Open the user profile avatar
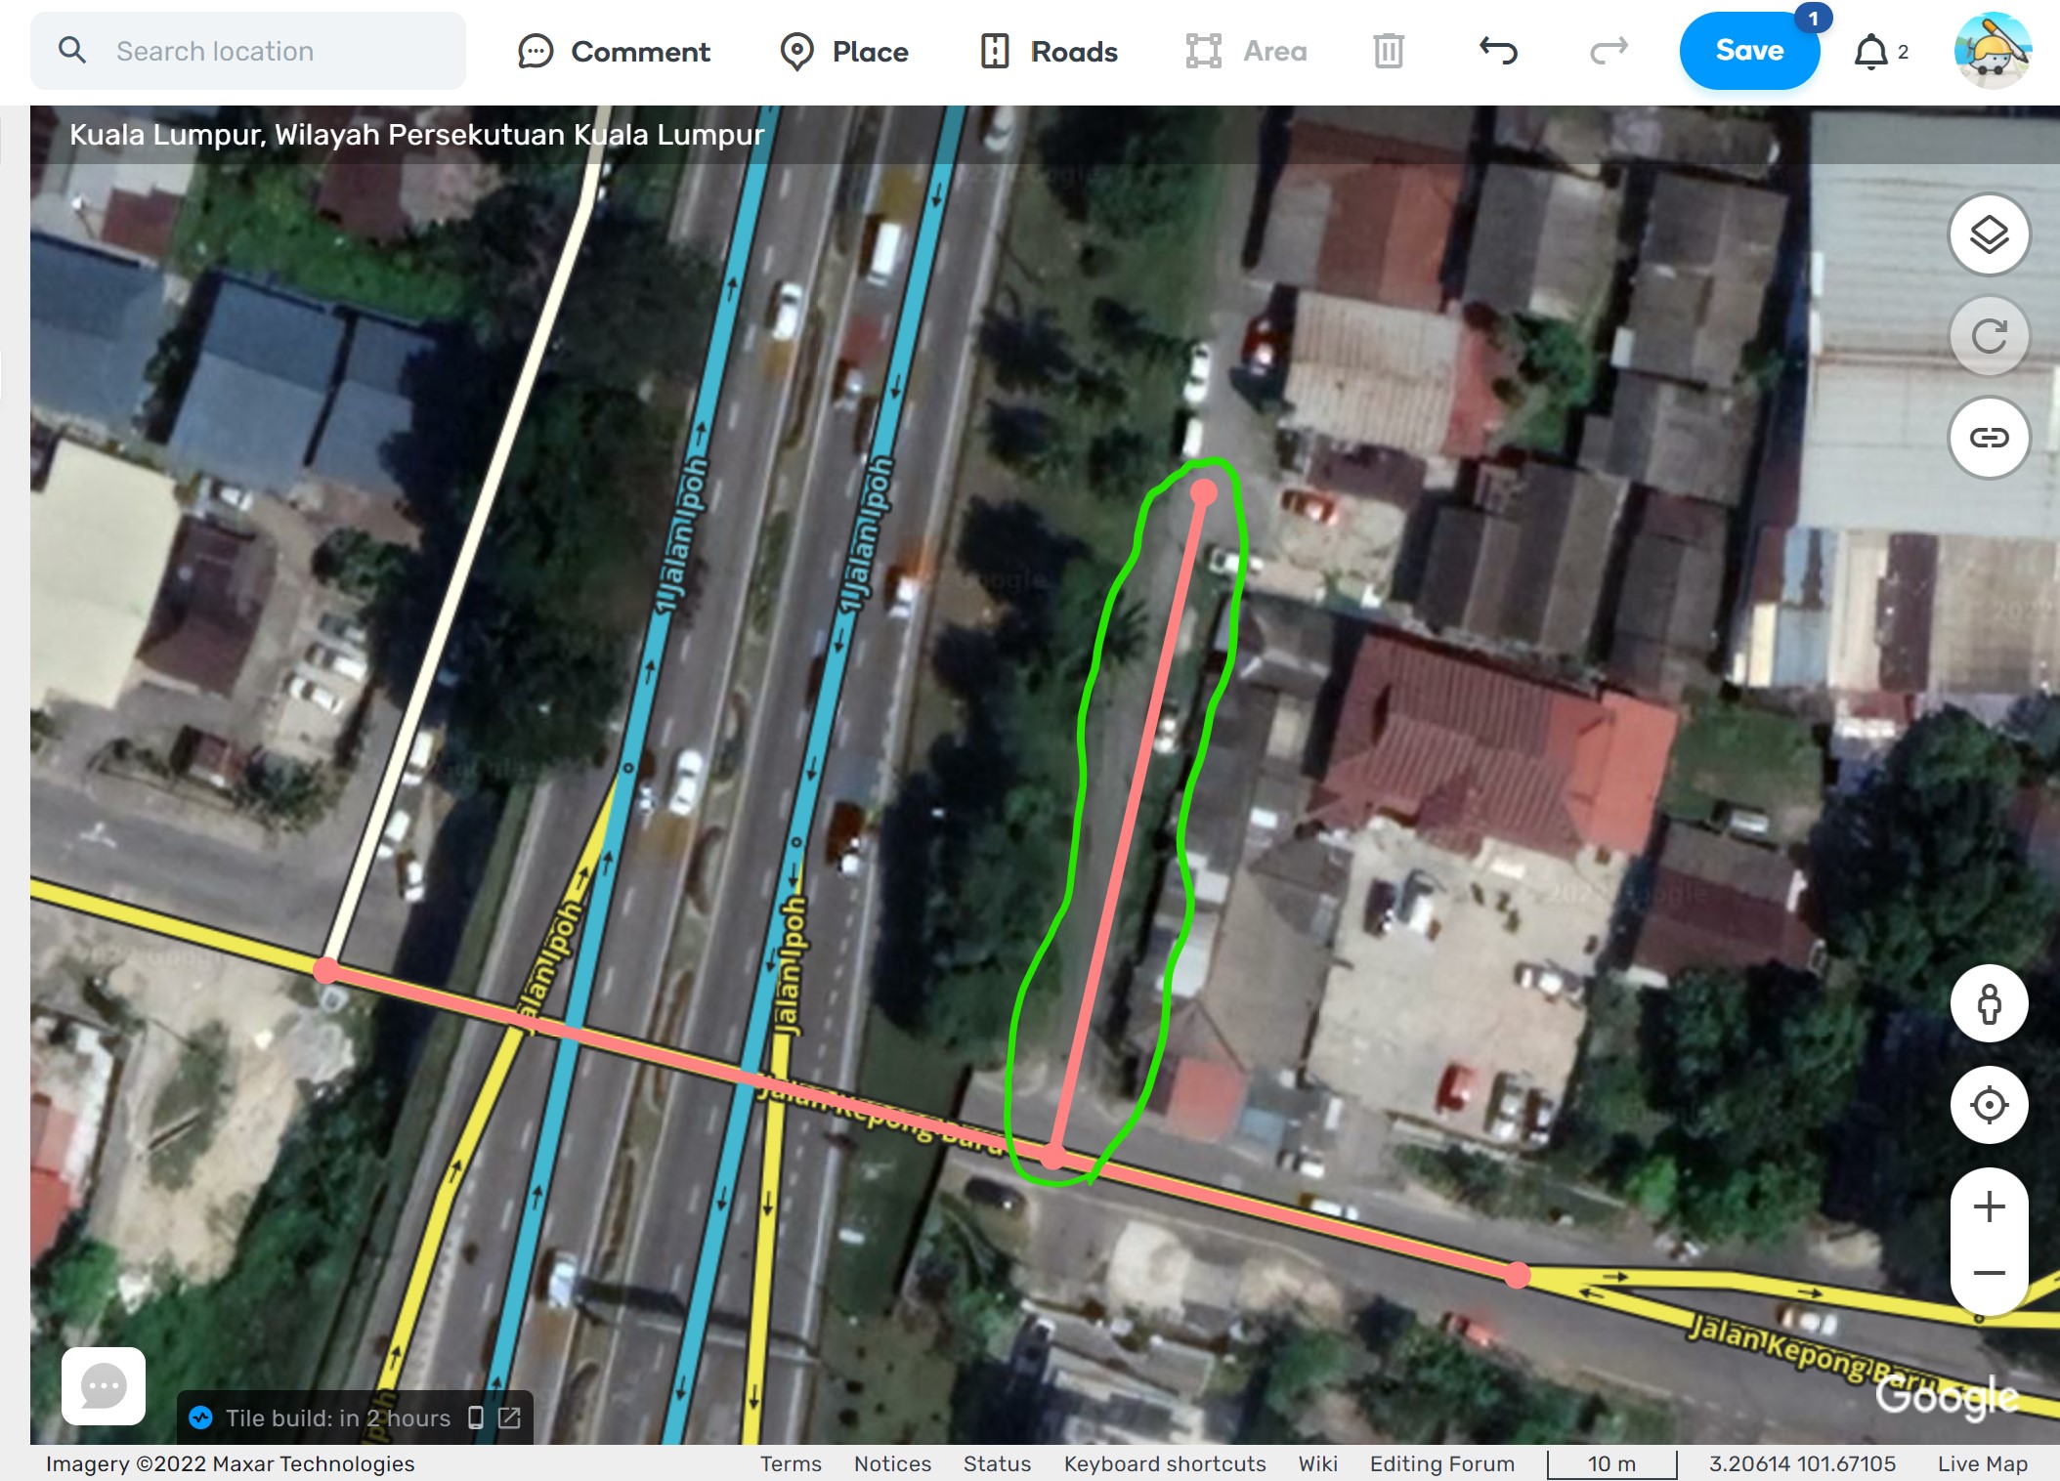The height and width of the screenshot is (1481, 2060). (x=1993, y=51)
